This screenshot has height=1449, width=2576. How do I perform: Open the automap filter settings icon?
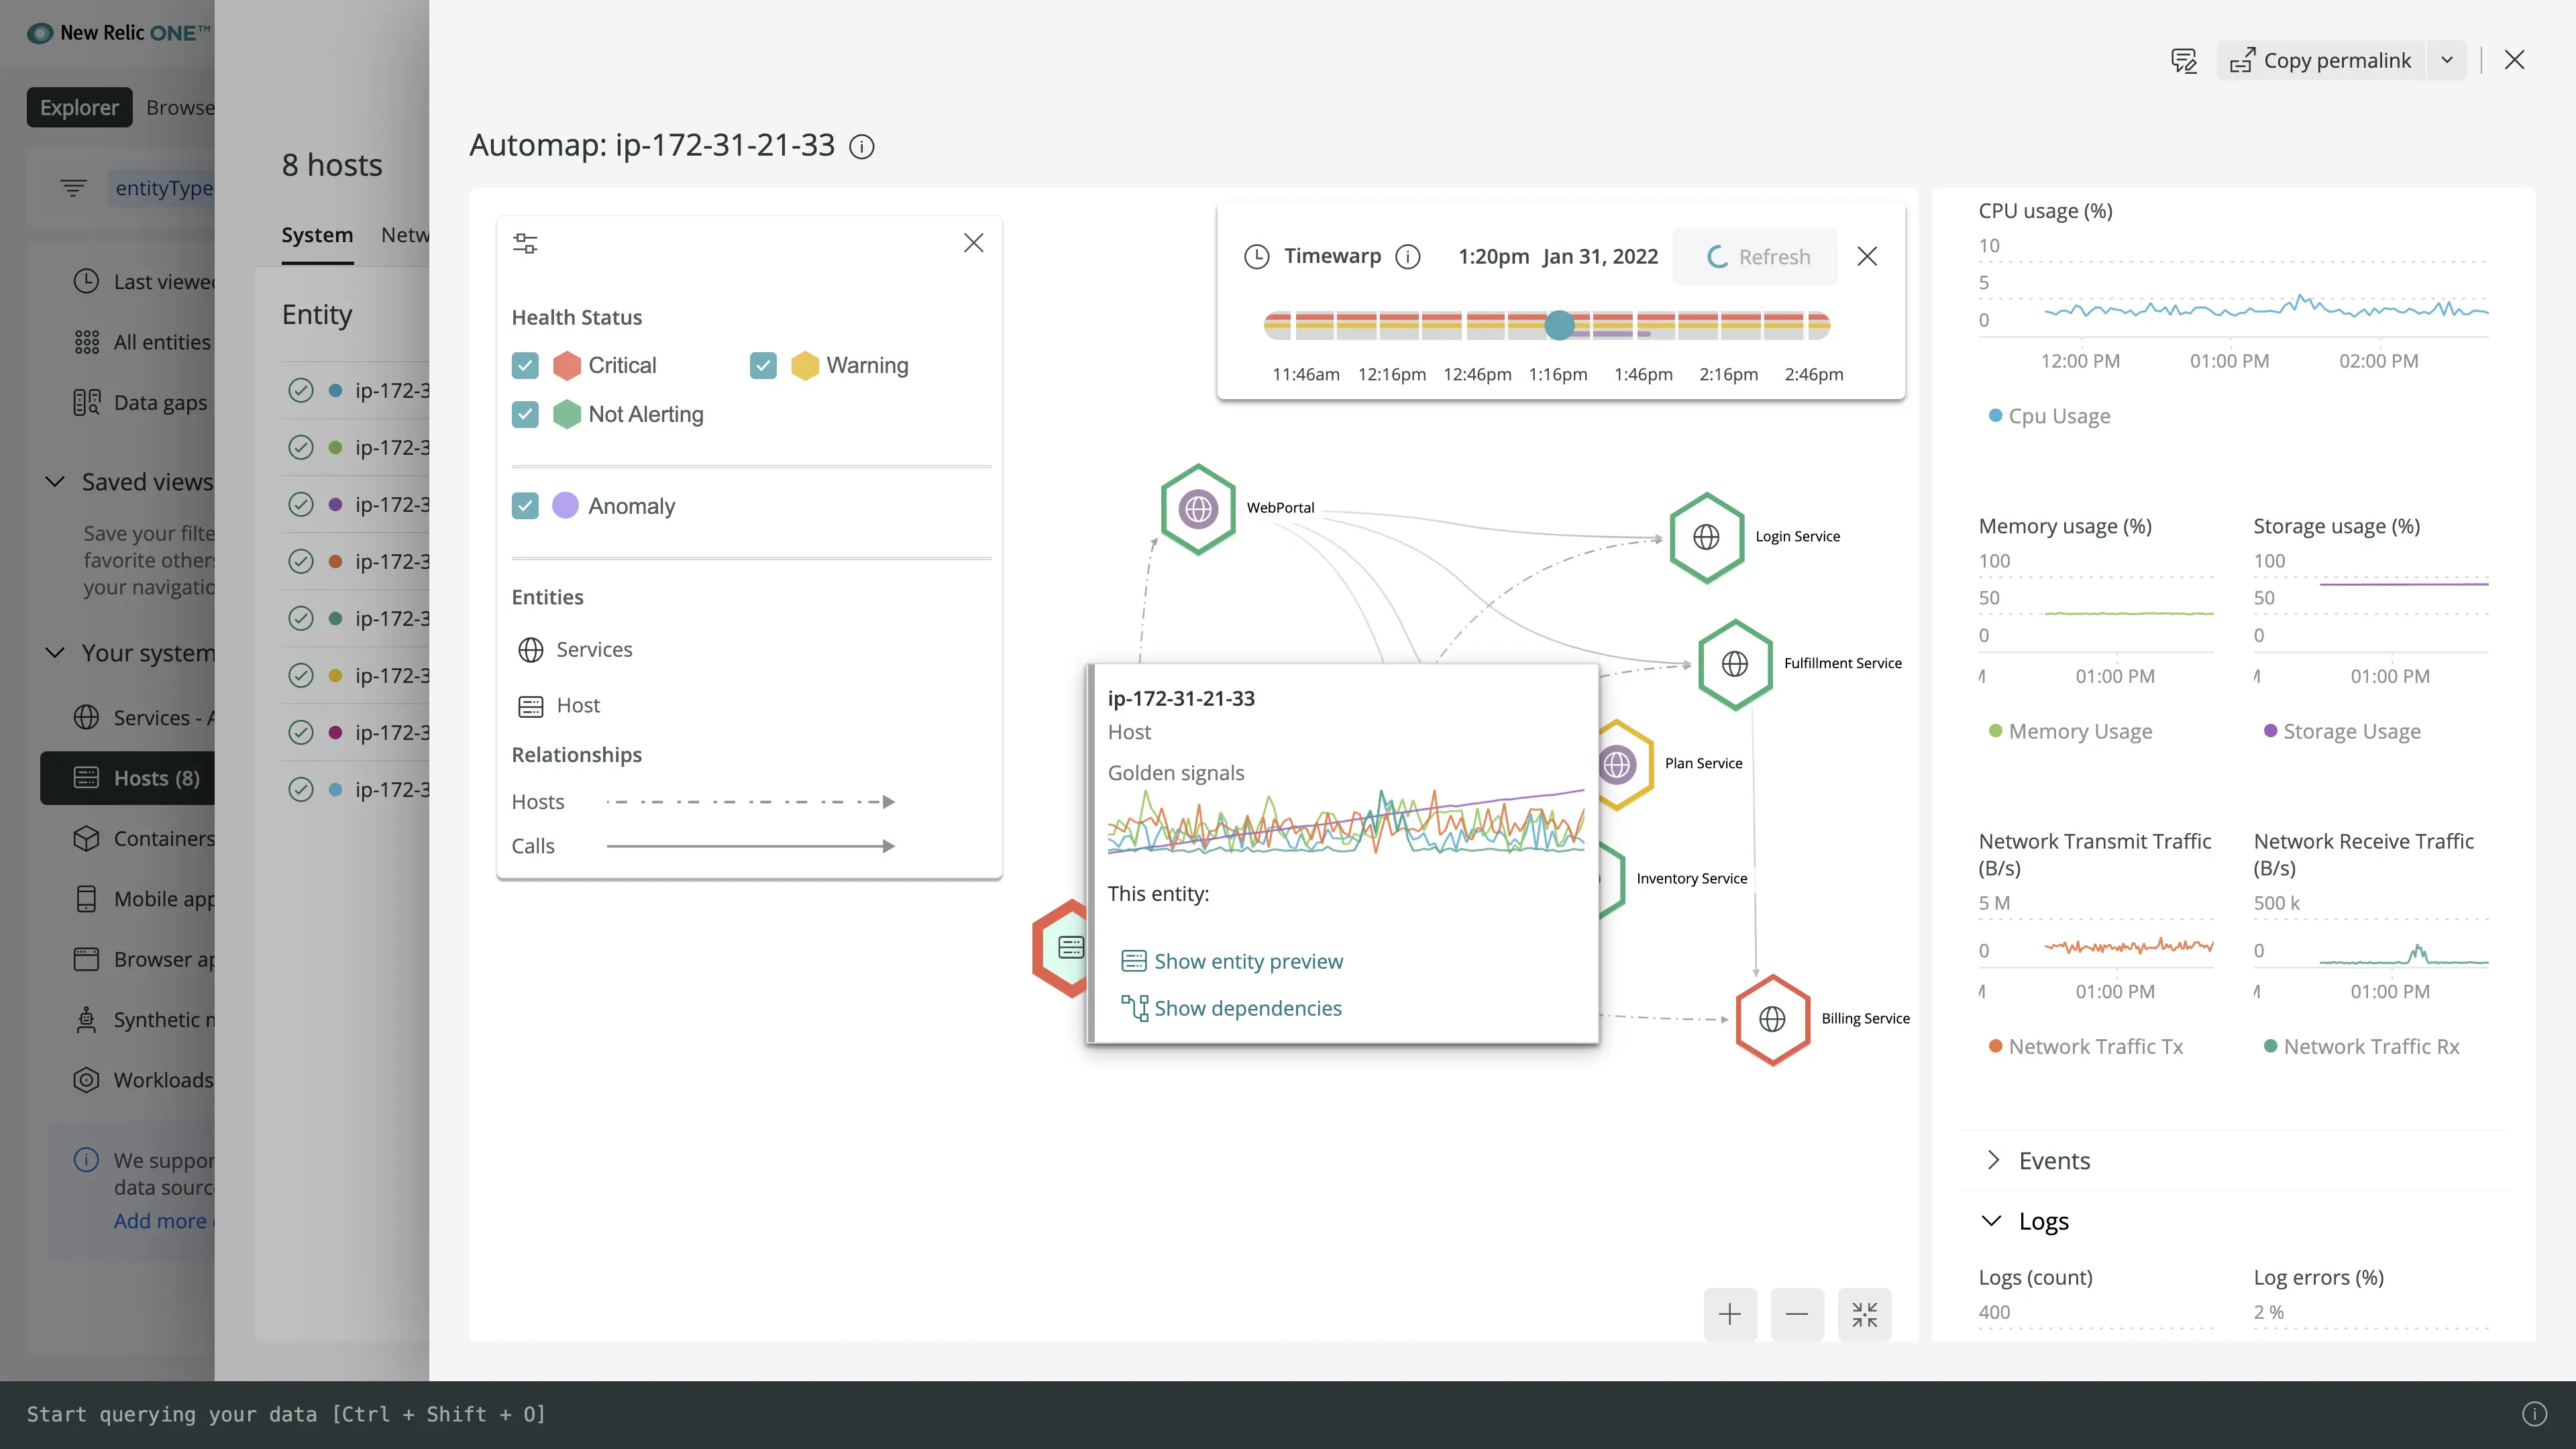tap(525, 243)
